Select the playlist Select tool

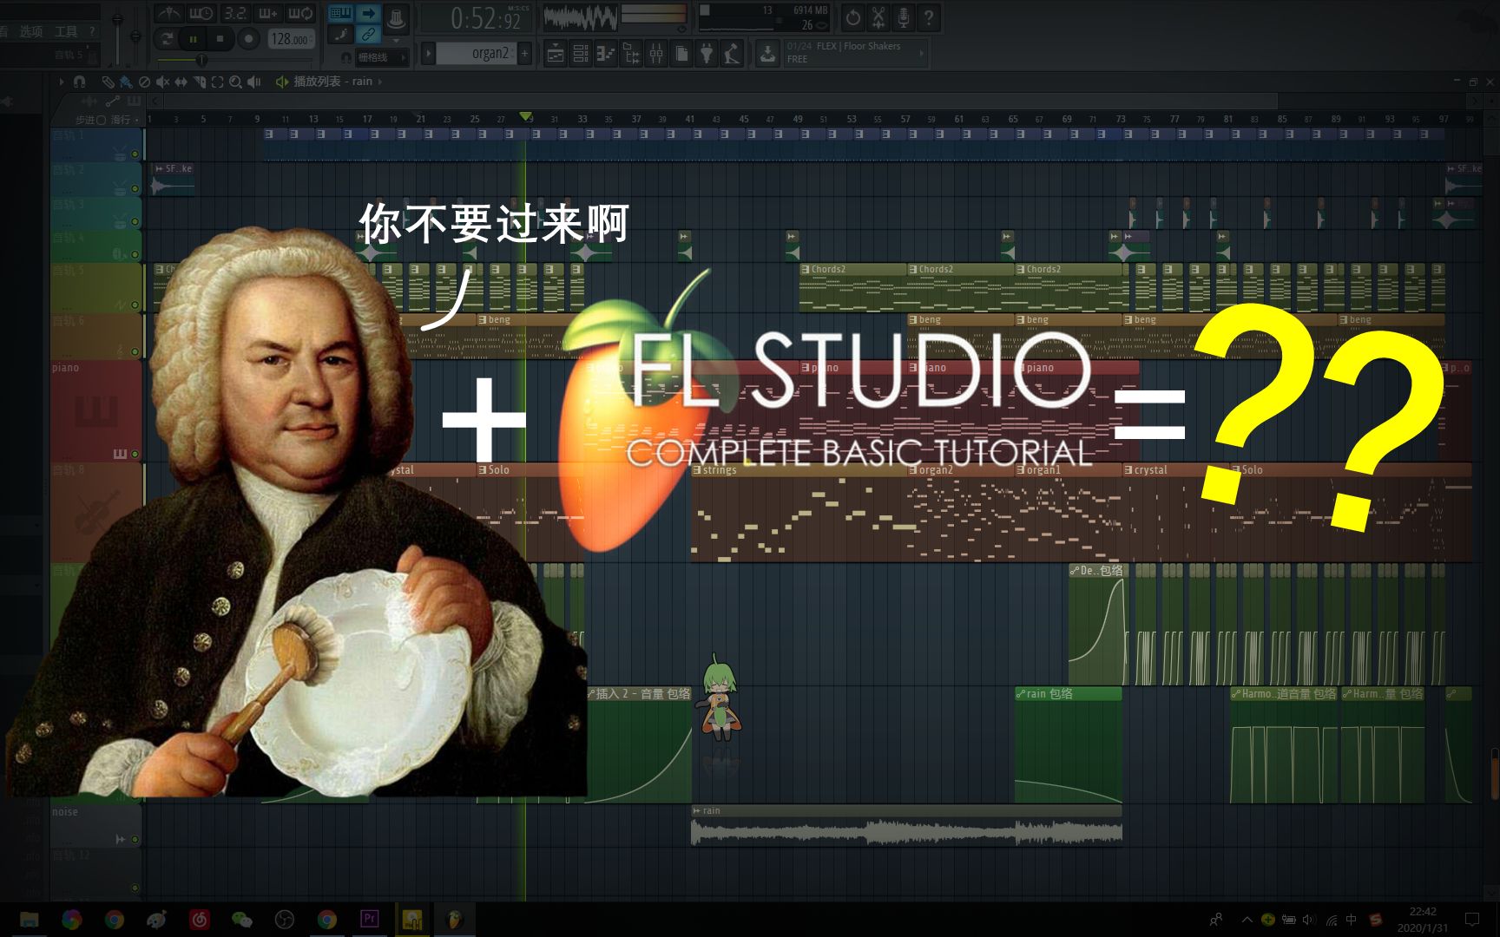coord(217,82)
